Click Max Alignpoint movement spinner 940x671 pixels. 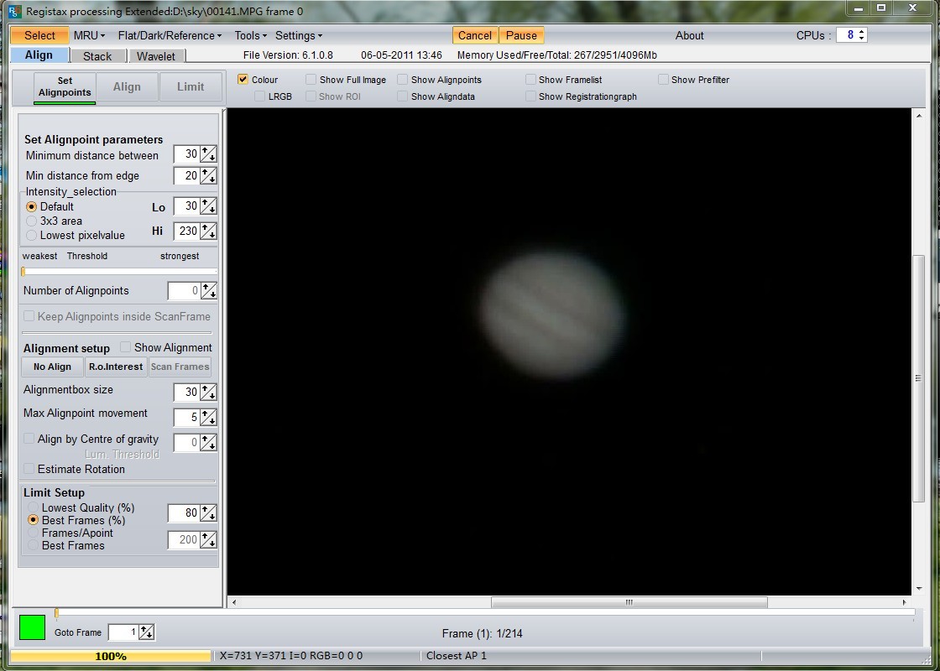pos(208,417)
